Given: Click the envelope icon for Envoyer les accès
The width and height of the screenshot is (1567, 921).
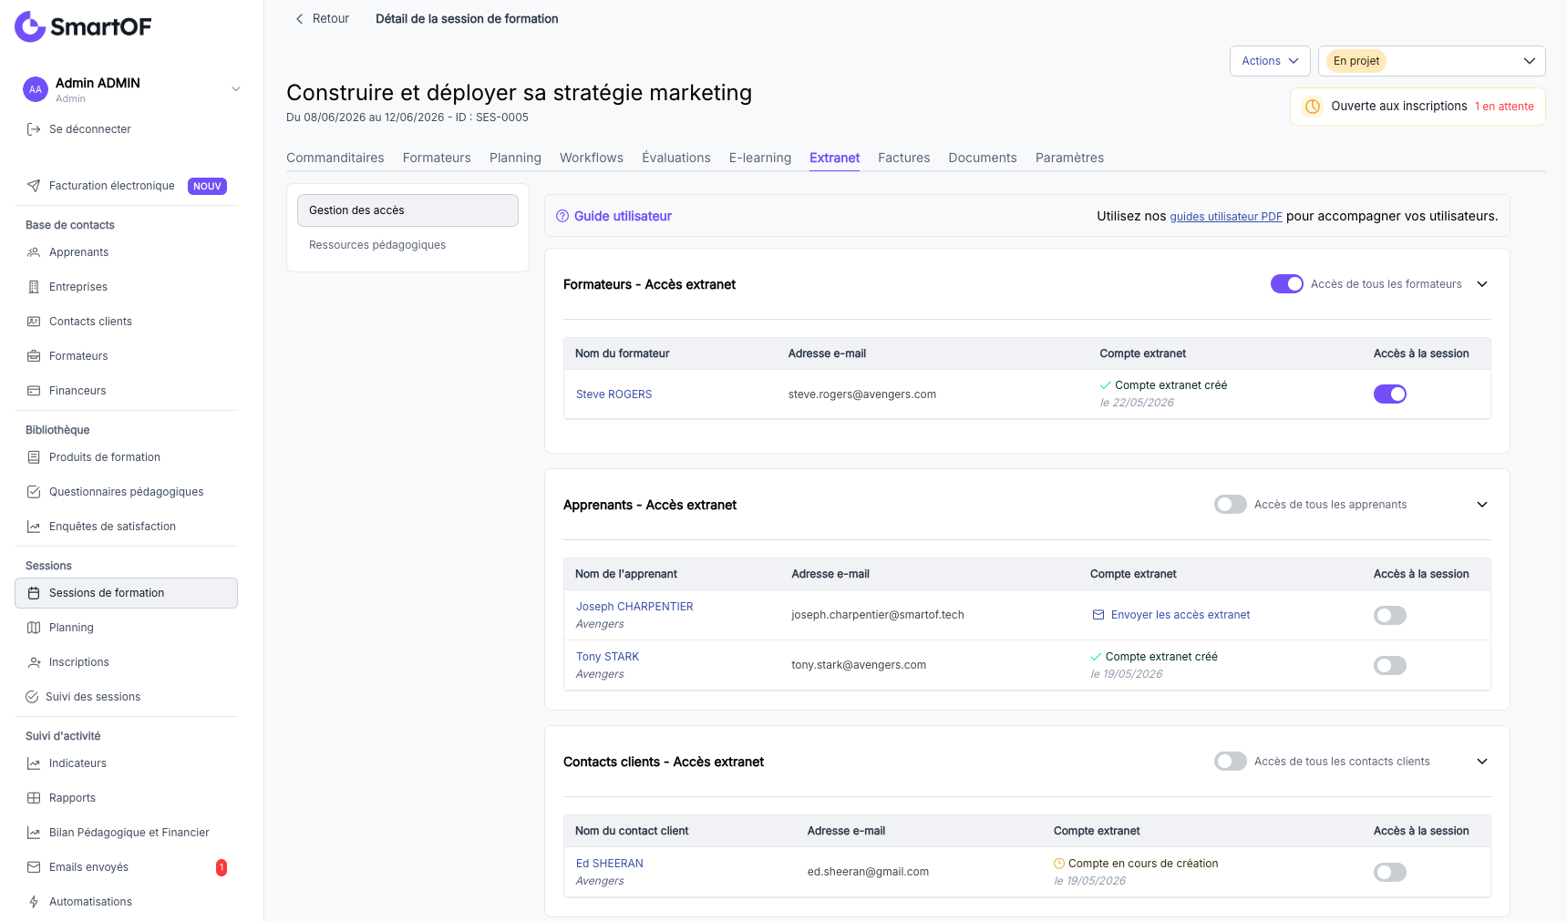Looking at the screenshot, I should click(1098, 615).
